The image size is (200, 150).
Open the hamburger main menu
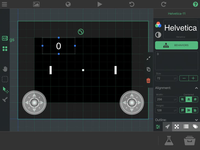click(x=4, y=4)
